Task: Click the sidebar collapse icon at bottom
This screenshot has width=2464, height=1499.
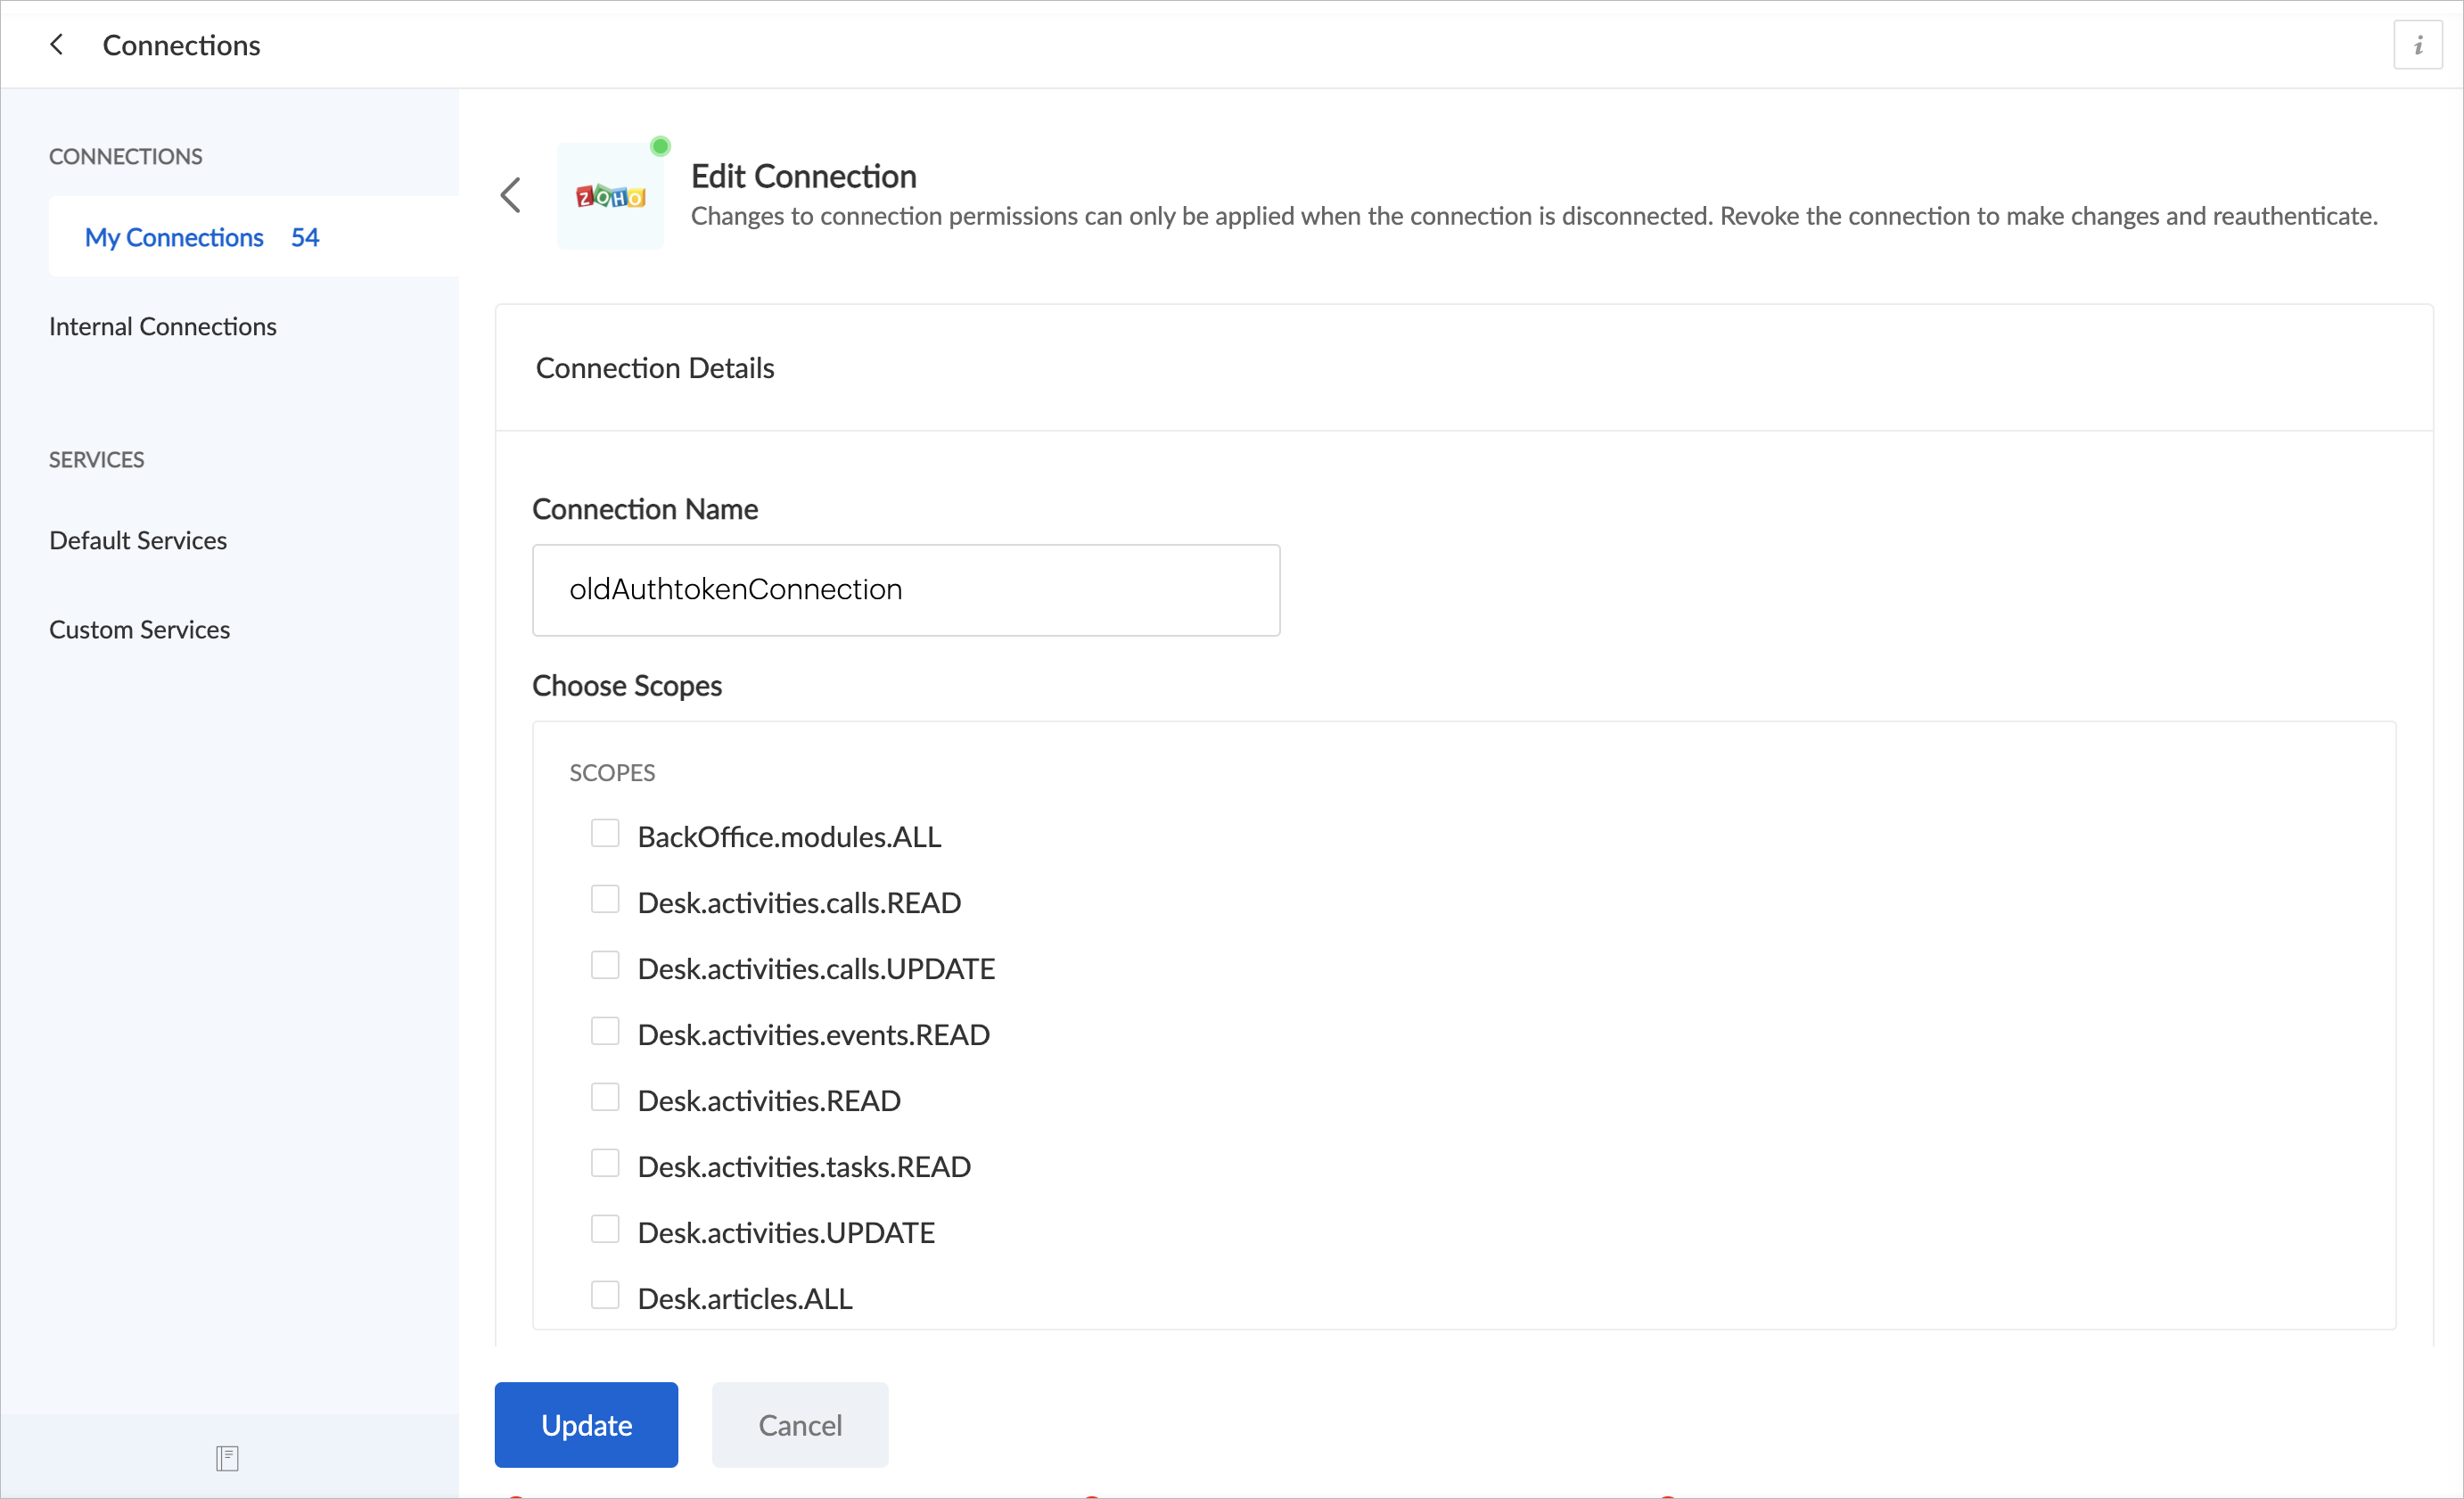Action: (227, 1458)
